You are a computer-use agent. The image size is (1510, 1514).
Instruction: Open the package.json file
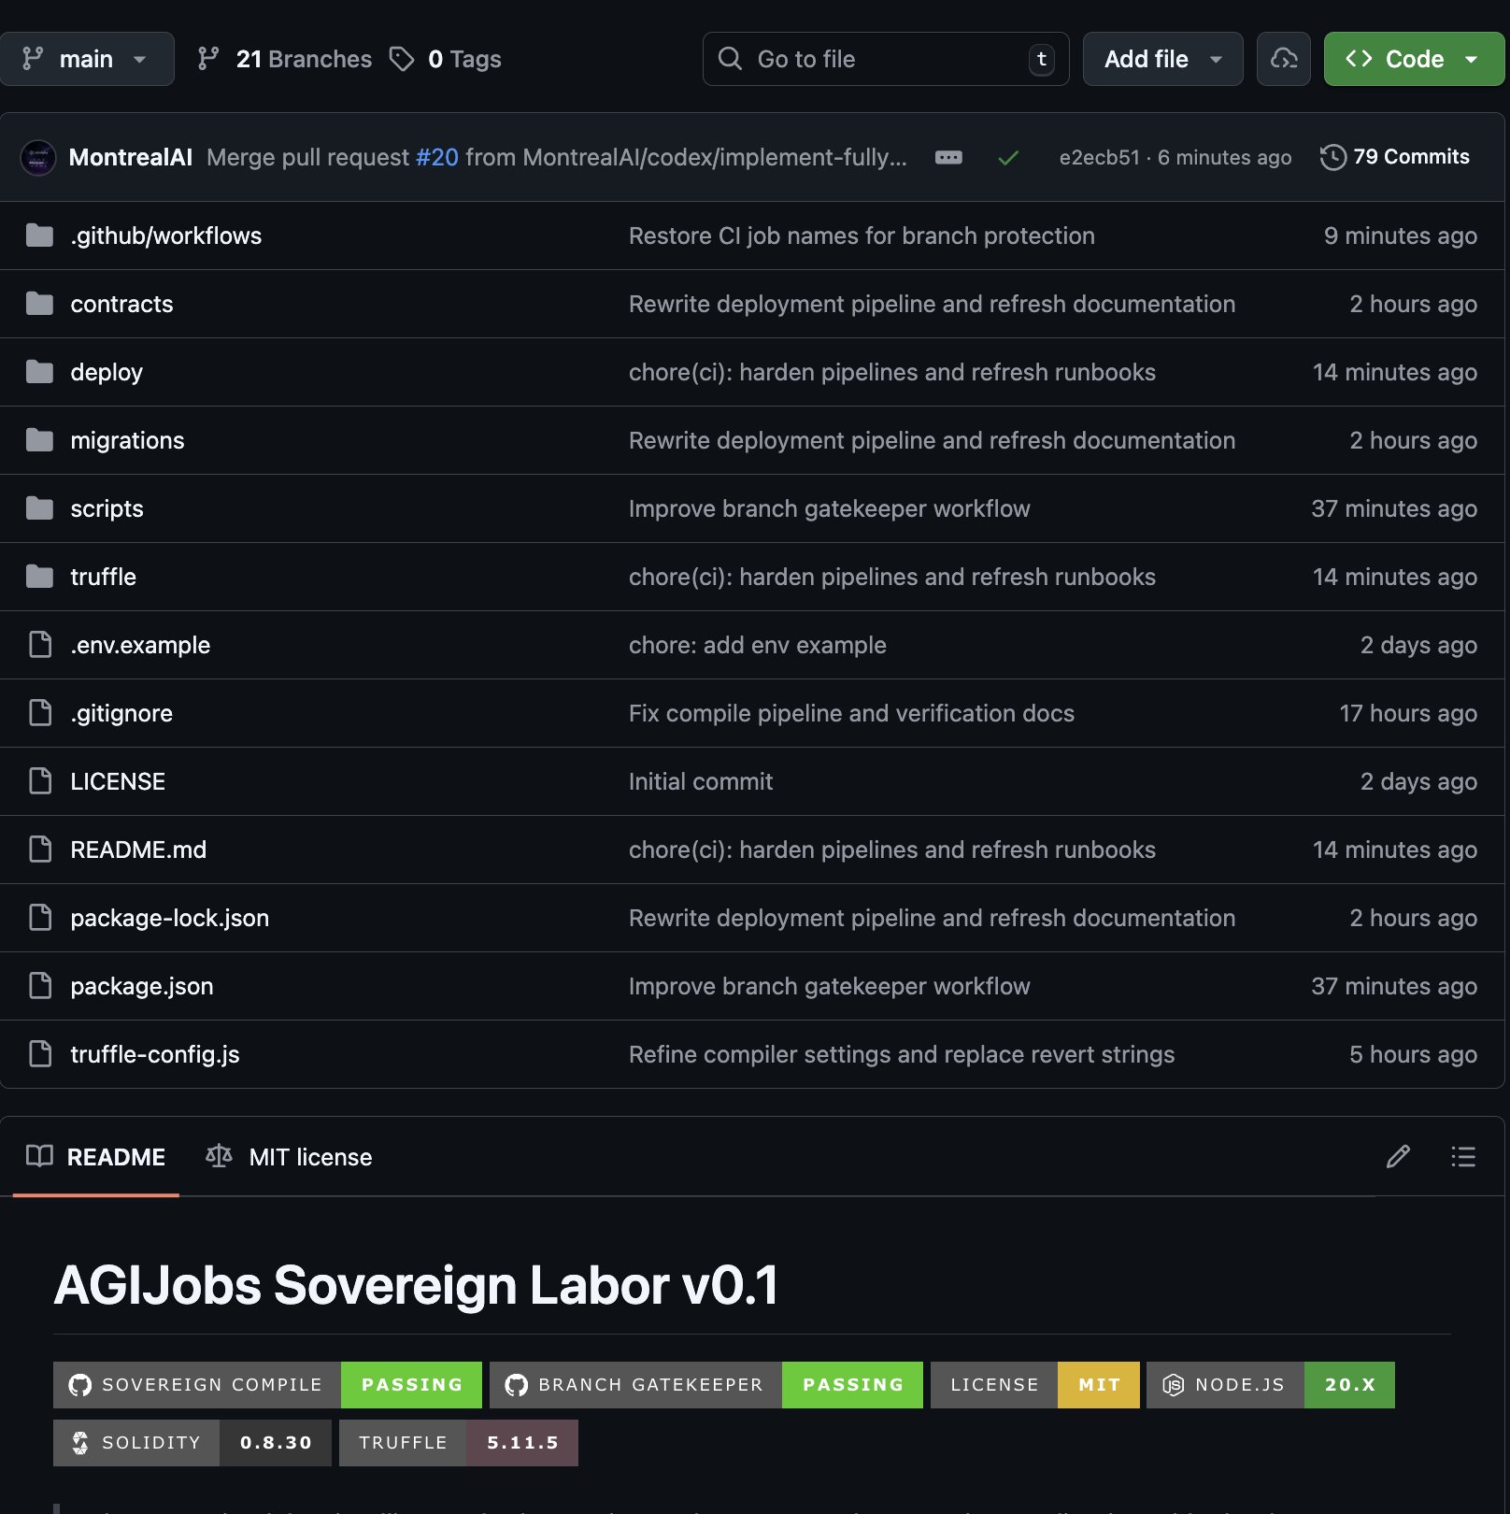142,986
